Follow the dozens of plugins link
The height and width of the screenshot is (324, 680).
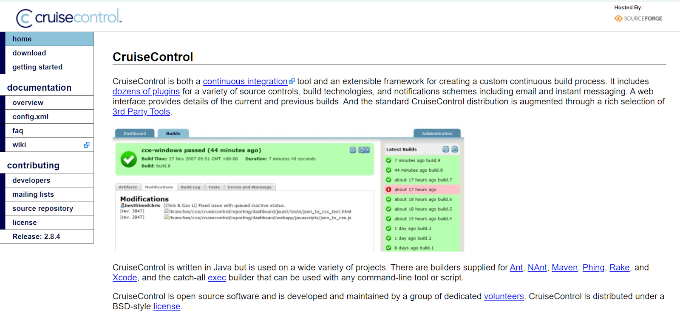tap(146, 92)
